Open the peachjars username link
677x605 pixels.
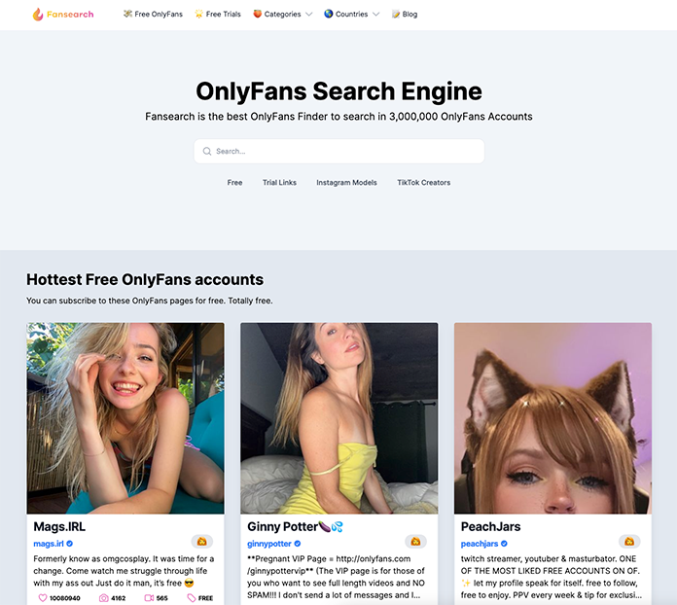point(480,544)
